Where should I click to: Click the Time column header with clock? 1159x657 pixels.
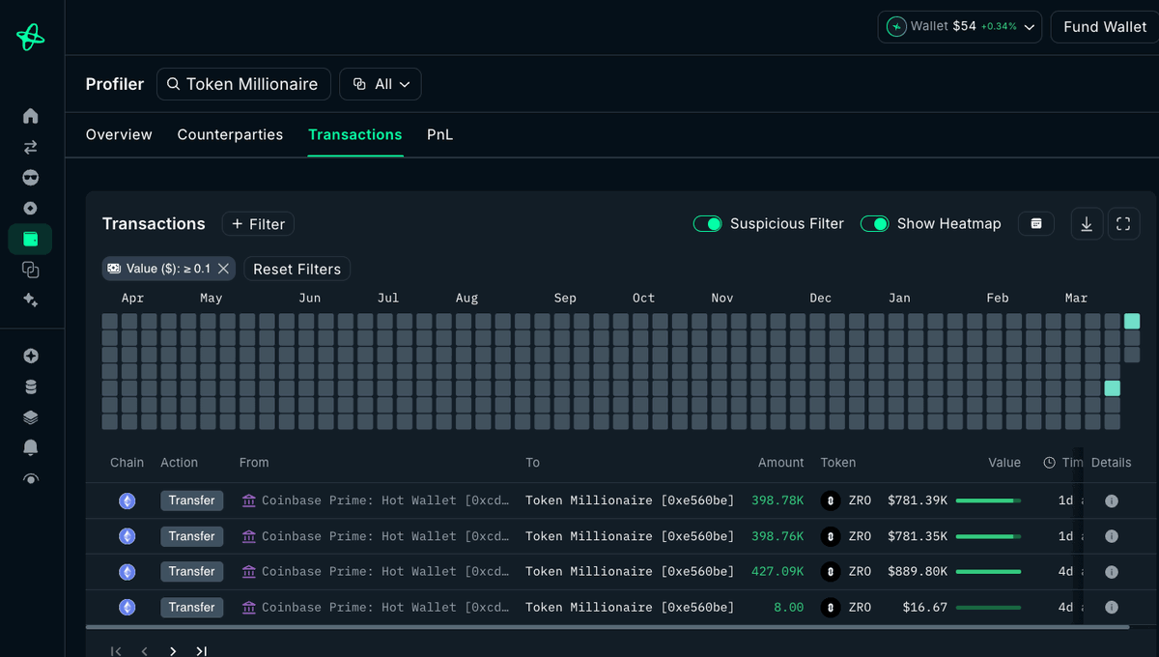coord(1062,463)
